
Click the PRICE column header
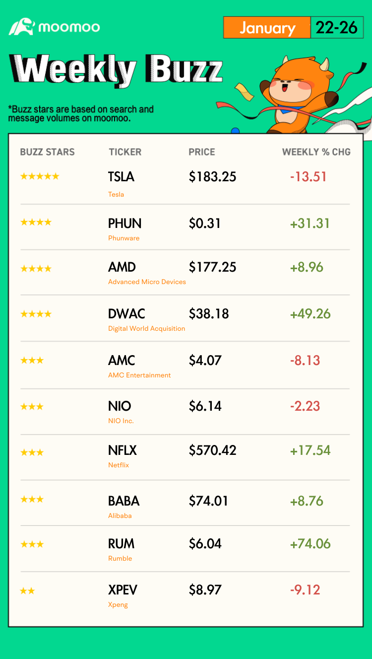[202, 152]
